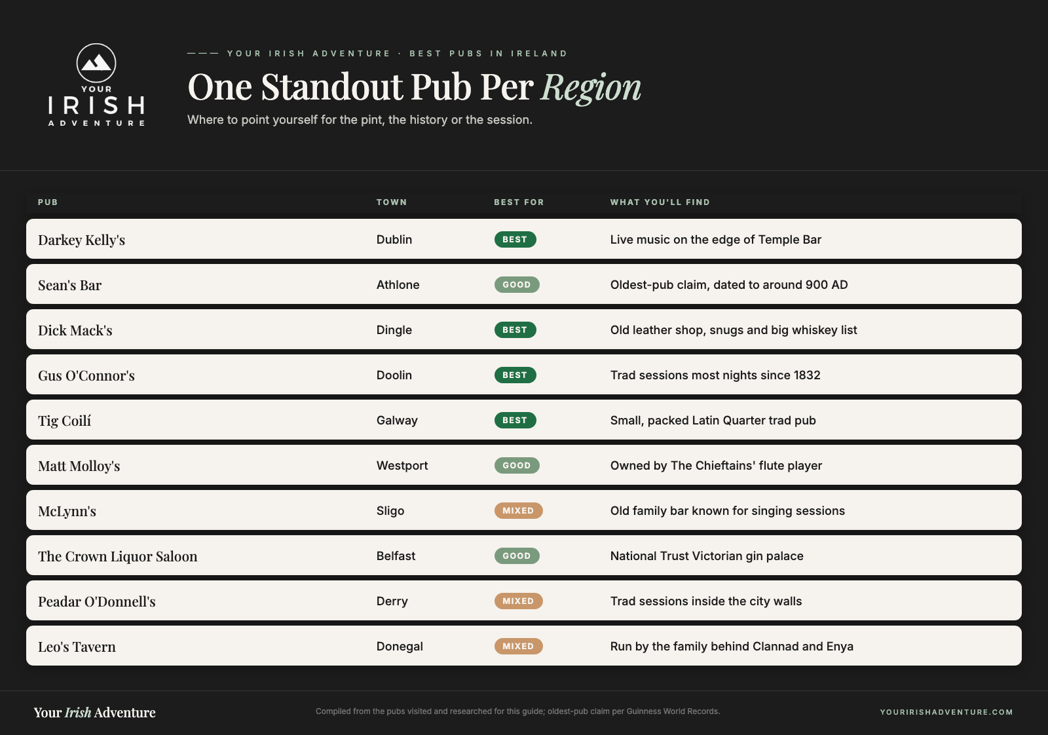Click the Dingle town cell
This screenshot has width=1048, height=735.
point(394,330)
